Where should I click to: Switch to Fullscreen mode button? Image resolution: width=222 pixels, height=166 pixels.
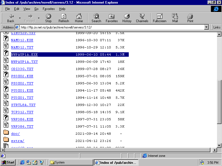160,18
